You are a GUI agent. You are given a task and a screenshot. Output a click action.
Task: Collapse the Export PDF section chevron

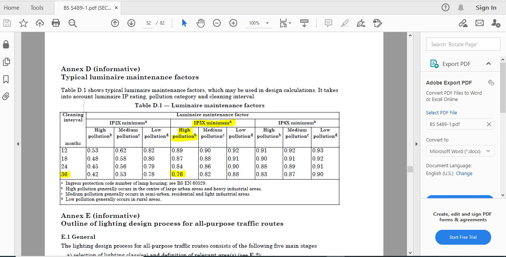[489, 64]
